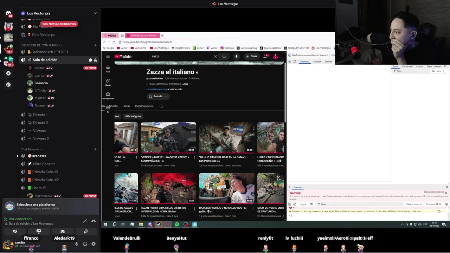Reload the browser page
Image resolution: width=450 pixels, height=253 pixels.
(114, 42)
